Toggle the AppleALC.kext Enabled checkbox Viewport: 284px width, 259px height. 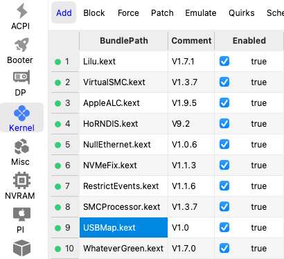tap(224, 102)
